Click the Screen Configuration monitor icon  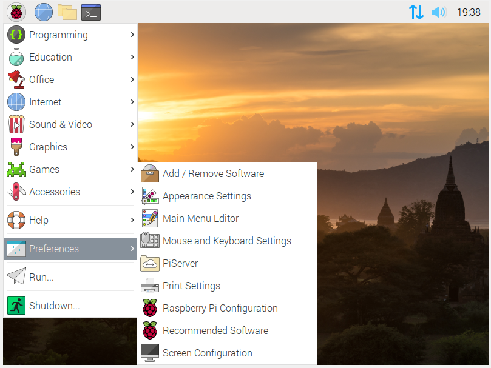click(150, 353)
